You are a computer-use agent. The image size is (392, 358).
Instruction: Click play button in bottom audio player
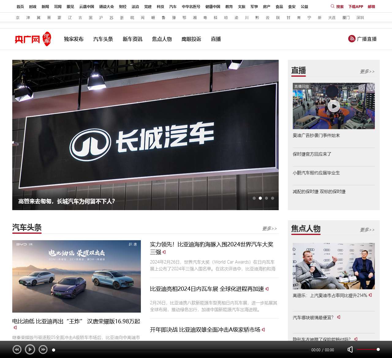[30, 349]
